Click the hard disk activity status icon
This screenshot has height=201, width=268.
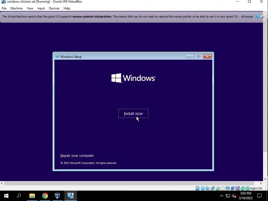[x=198, y=188]
